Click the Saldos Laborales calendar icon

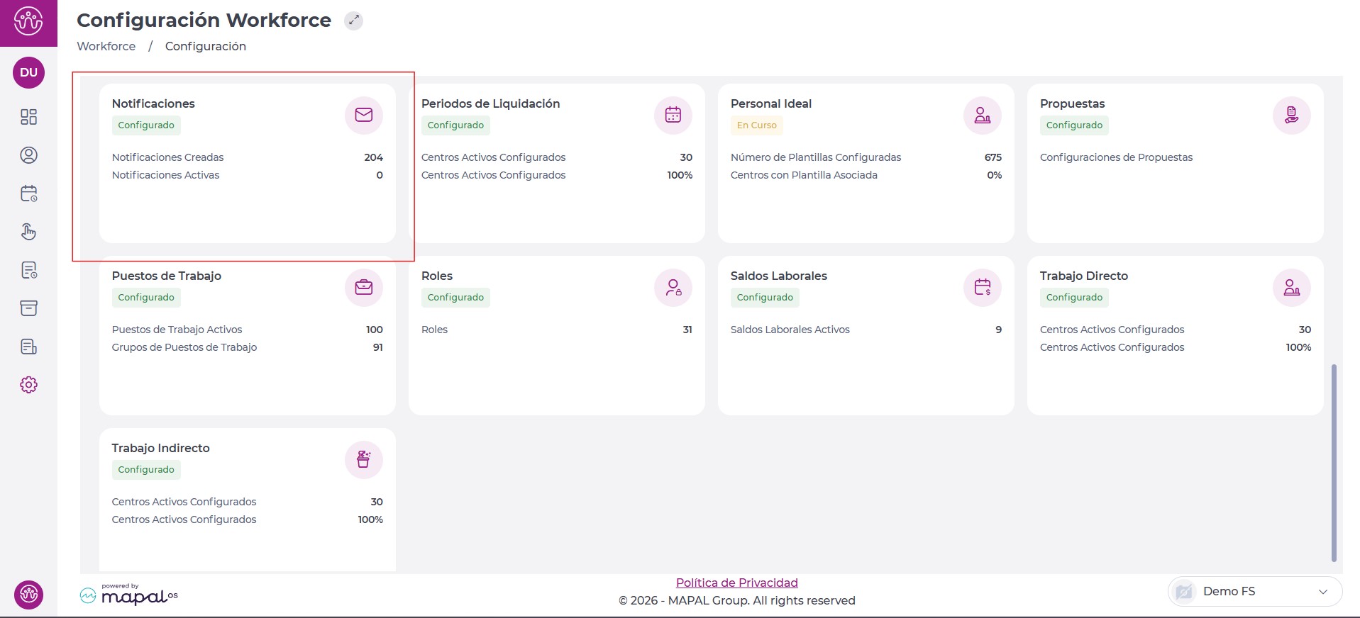(x=982, y=287)
